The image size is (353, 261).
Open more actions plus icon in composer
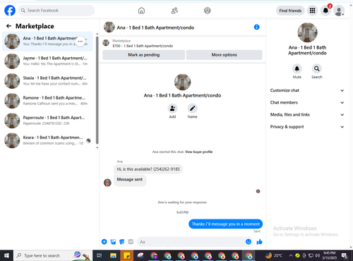[104, 242]
